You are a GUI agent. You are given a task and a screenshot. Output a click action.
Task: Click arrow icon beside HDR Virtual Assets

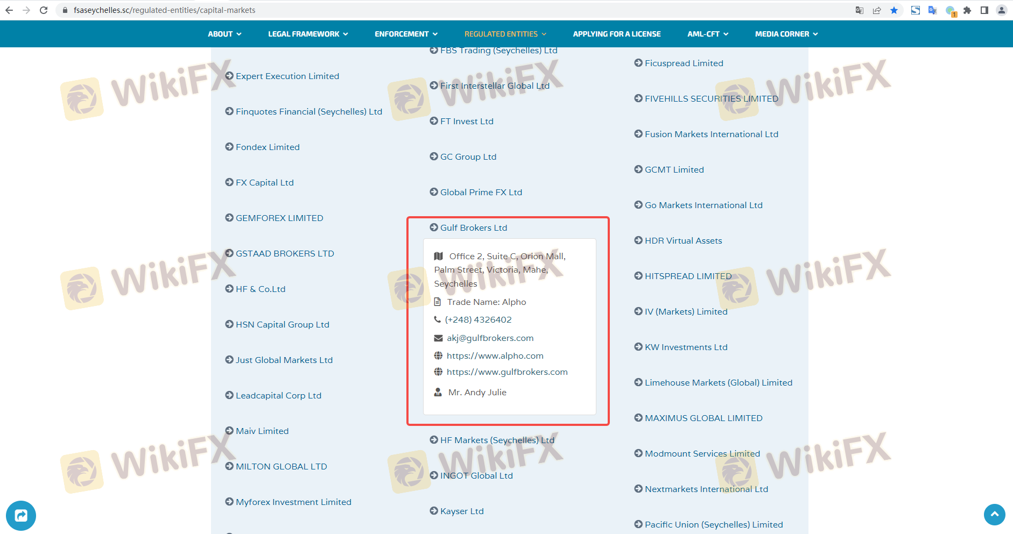(x=638, y=240)
